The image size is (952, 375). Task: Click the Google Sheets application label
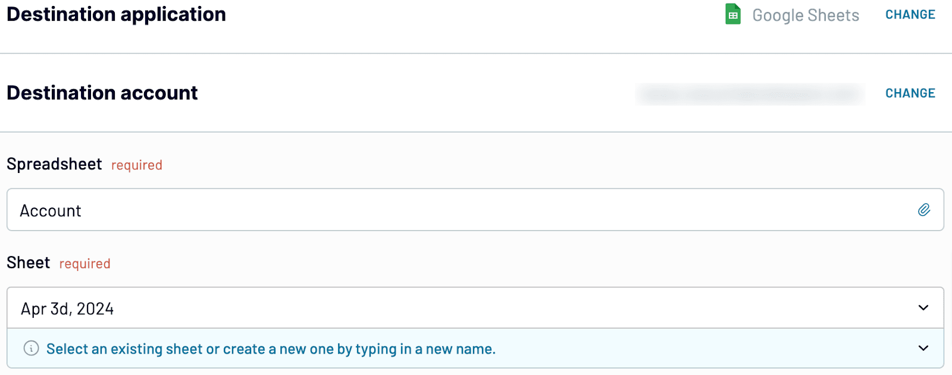806,15
